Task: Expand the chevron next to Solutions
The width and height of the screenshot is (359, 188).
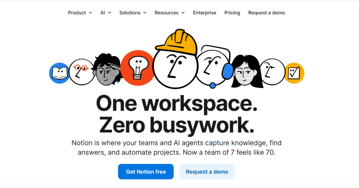Action: pos(145,13)
